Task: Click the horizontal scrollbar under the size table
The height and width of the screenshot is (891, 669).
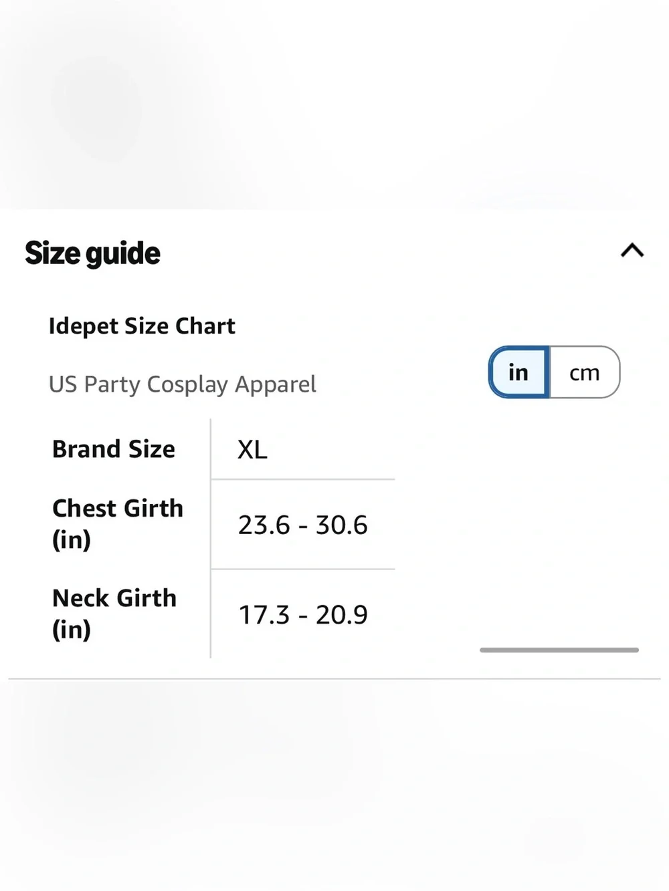Action: coord(559,650)
